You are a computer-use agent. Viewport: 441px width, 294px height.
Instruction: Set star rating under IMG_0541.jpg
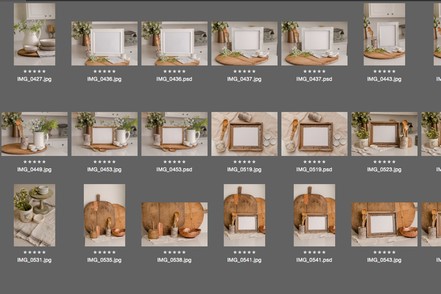[244, 252]
